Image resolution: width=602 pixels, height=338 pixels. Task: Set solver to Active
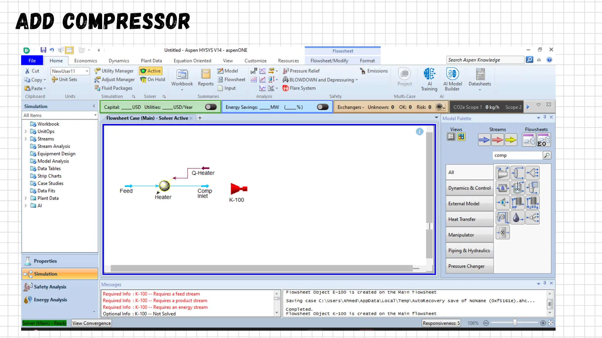tap(150, 71)
